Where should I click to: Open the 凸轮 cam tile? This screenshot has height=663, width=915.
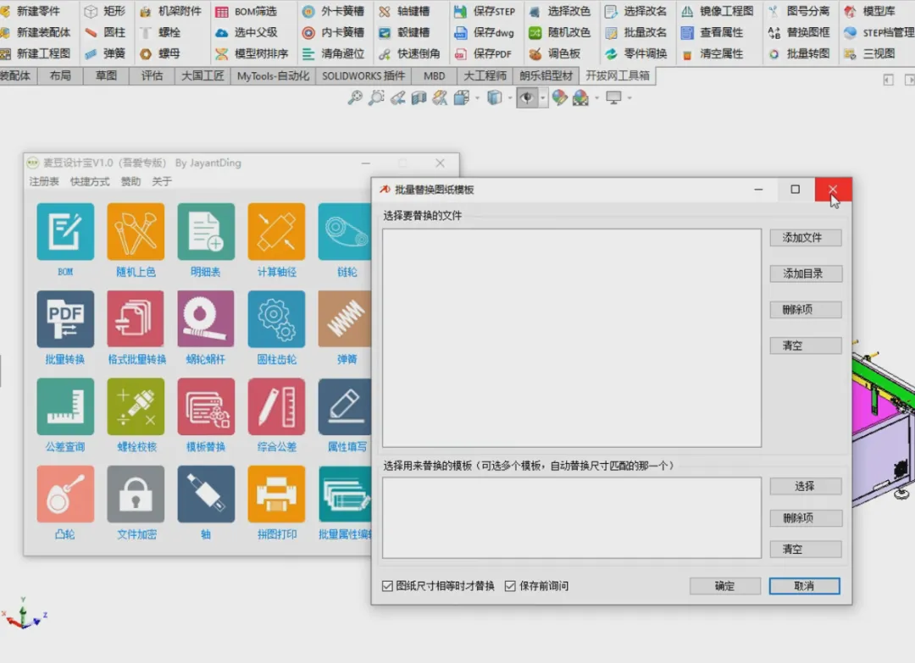(x=65, y=494)
